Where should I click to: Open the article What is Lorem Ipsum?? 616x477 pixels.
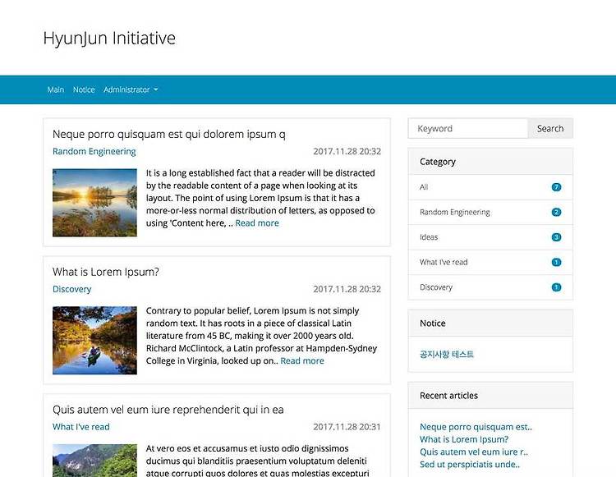coord(106,272)
